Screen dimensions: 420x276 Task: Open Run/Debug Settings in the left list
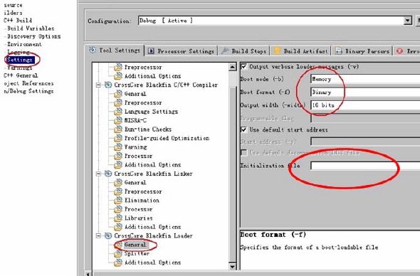click(28, 91)
